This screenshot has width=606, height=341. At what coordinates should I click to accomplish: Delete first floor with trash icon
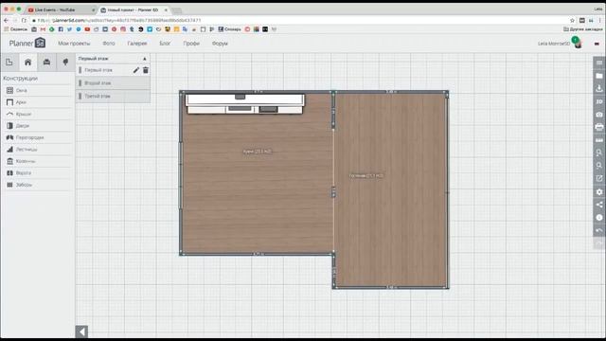point(146,70)
